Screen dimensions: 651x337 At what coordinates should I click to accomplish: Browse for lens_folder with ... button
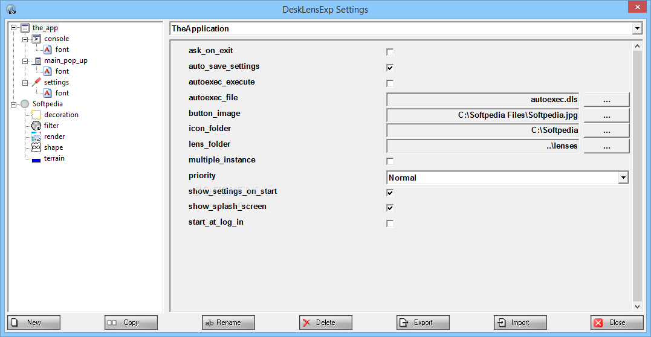point(607,146)
